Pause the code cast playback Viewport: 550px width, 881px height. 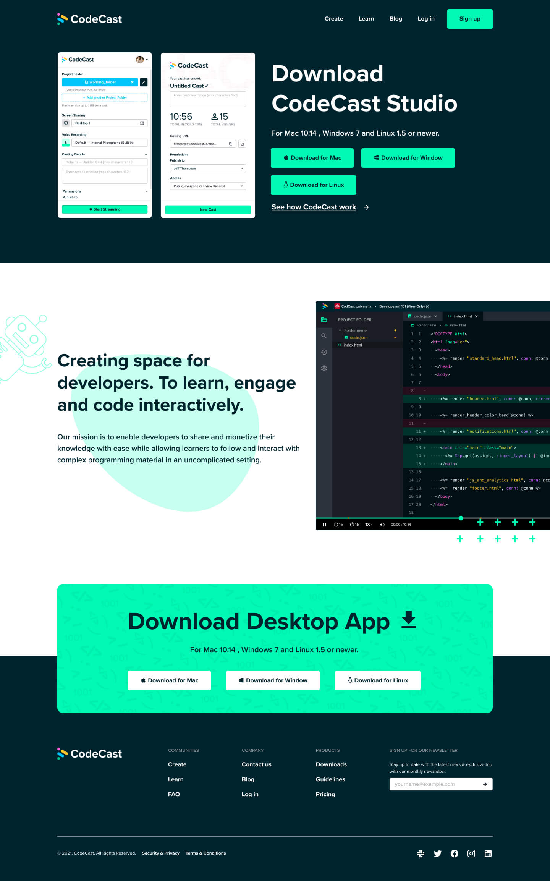click(325, 525)
